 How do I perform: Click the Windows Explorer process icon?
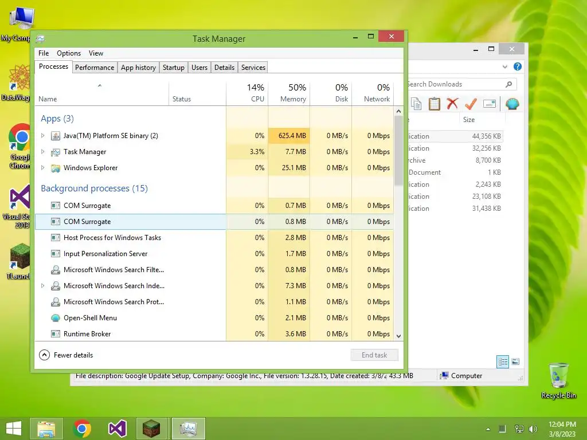(56, 168)
